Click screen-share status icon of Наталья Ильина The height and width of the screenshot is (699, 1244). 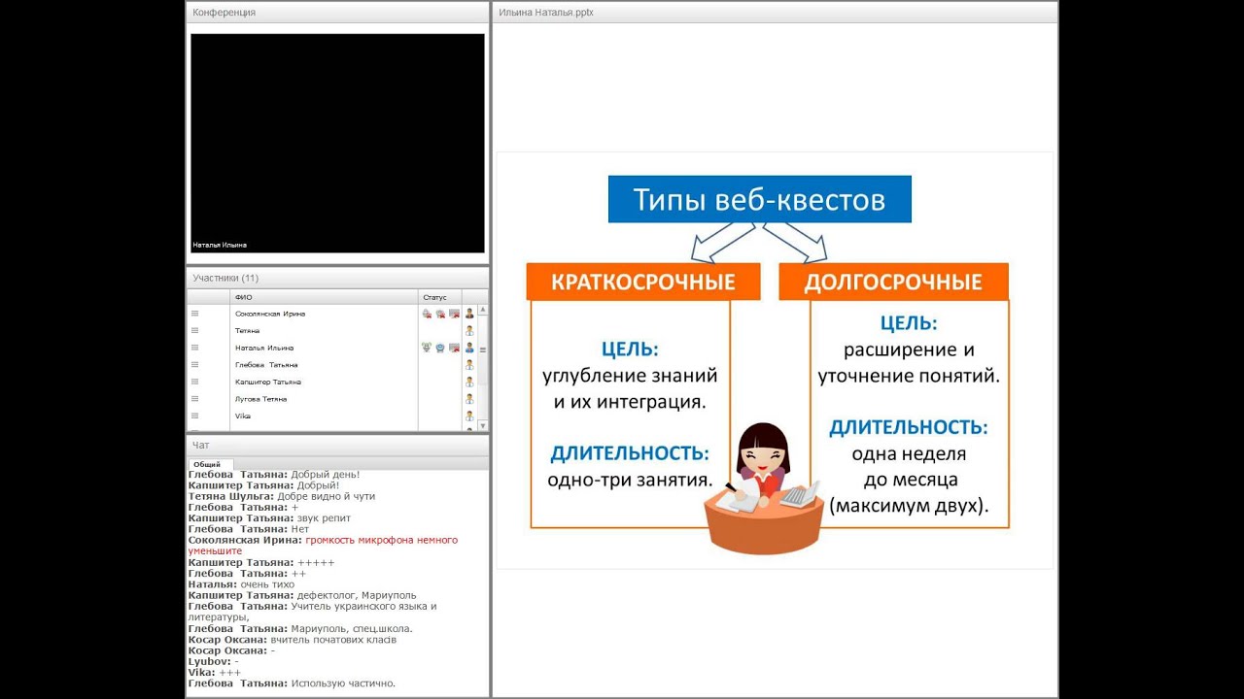454,348
